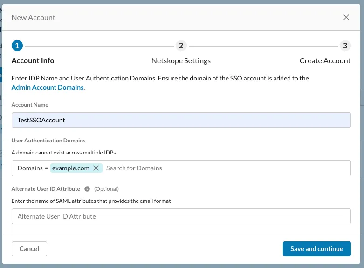The image size is (364, 268).
Task: Switch to the Netskope Settings step label
Action: (x=181, y=60)
